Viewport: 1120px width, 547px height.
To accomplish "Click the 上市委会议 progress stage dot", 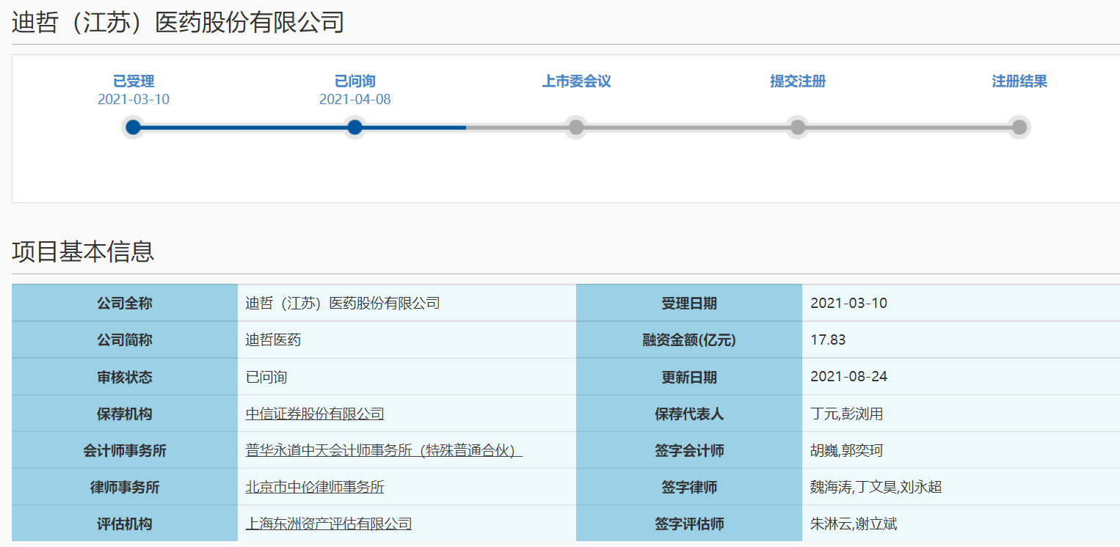I will 576,128.
